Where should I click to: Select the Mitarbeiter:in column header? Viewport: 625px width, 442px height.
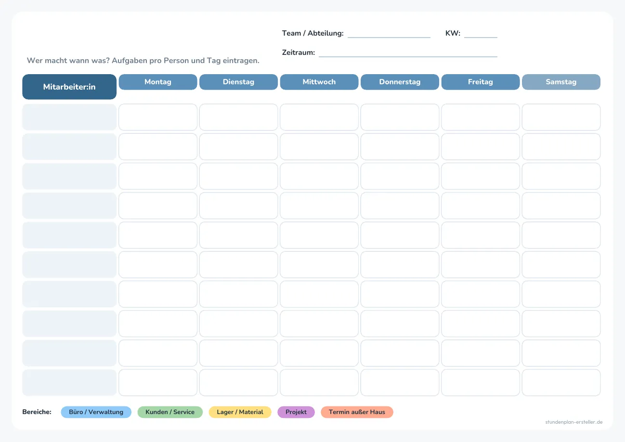(x=69, y=87)
